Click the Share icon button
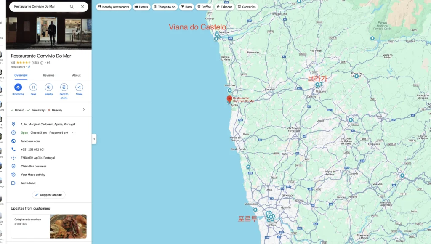This screenshot has width=431, height=244. (x=79, y=87)
